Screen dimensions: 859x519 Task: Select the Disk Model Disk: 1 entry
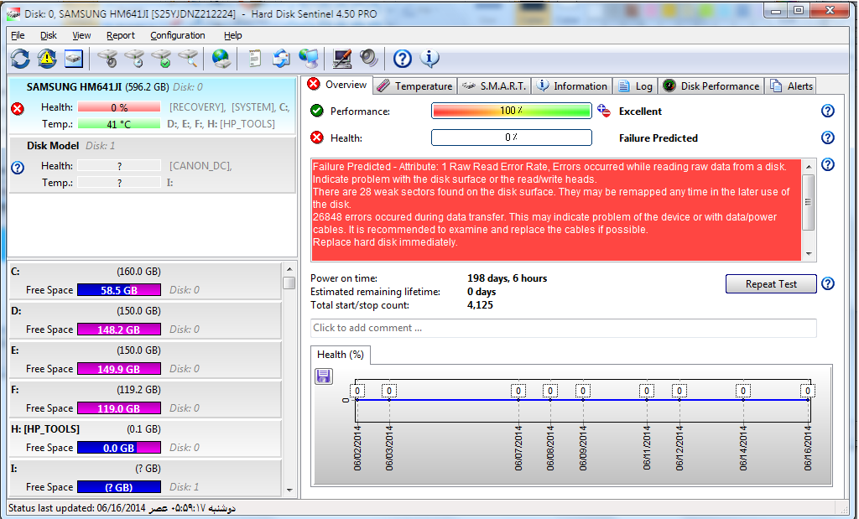tap(153, 164)
